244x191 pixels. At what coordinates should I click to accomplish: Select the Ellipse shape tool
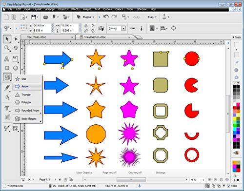coord(16,68)
